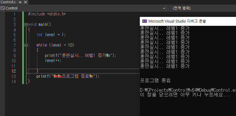Click line number 12 in the gutter
This screenshot has height=116, width=236.
14,71
